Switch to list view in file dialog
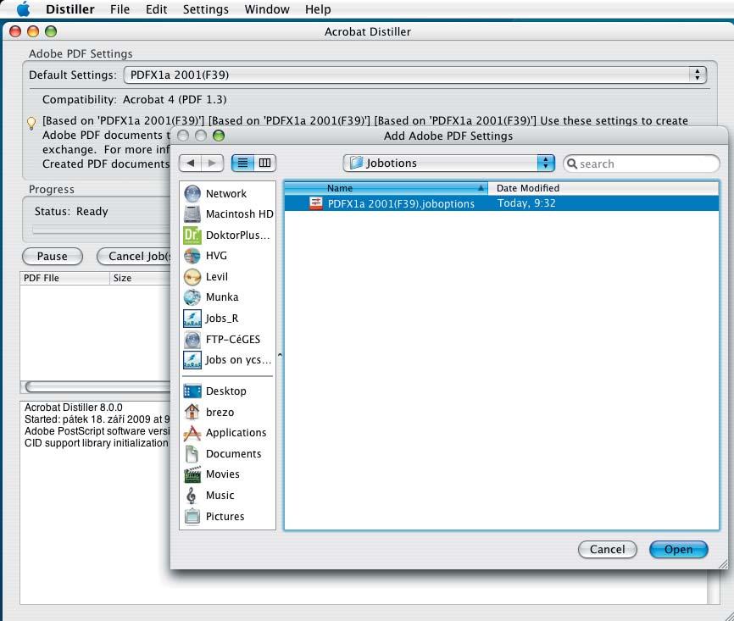 pos(242,163)
